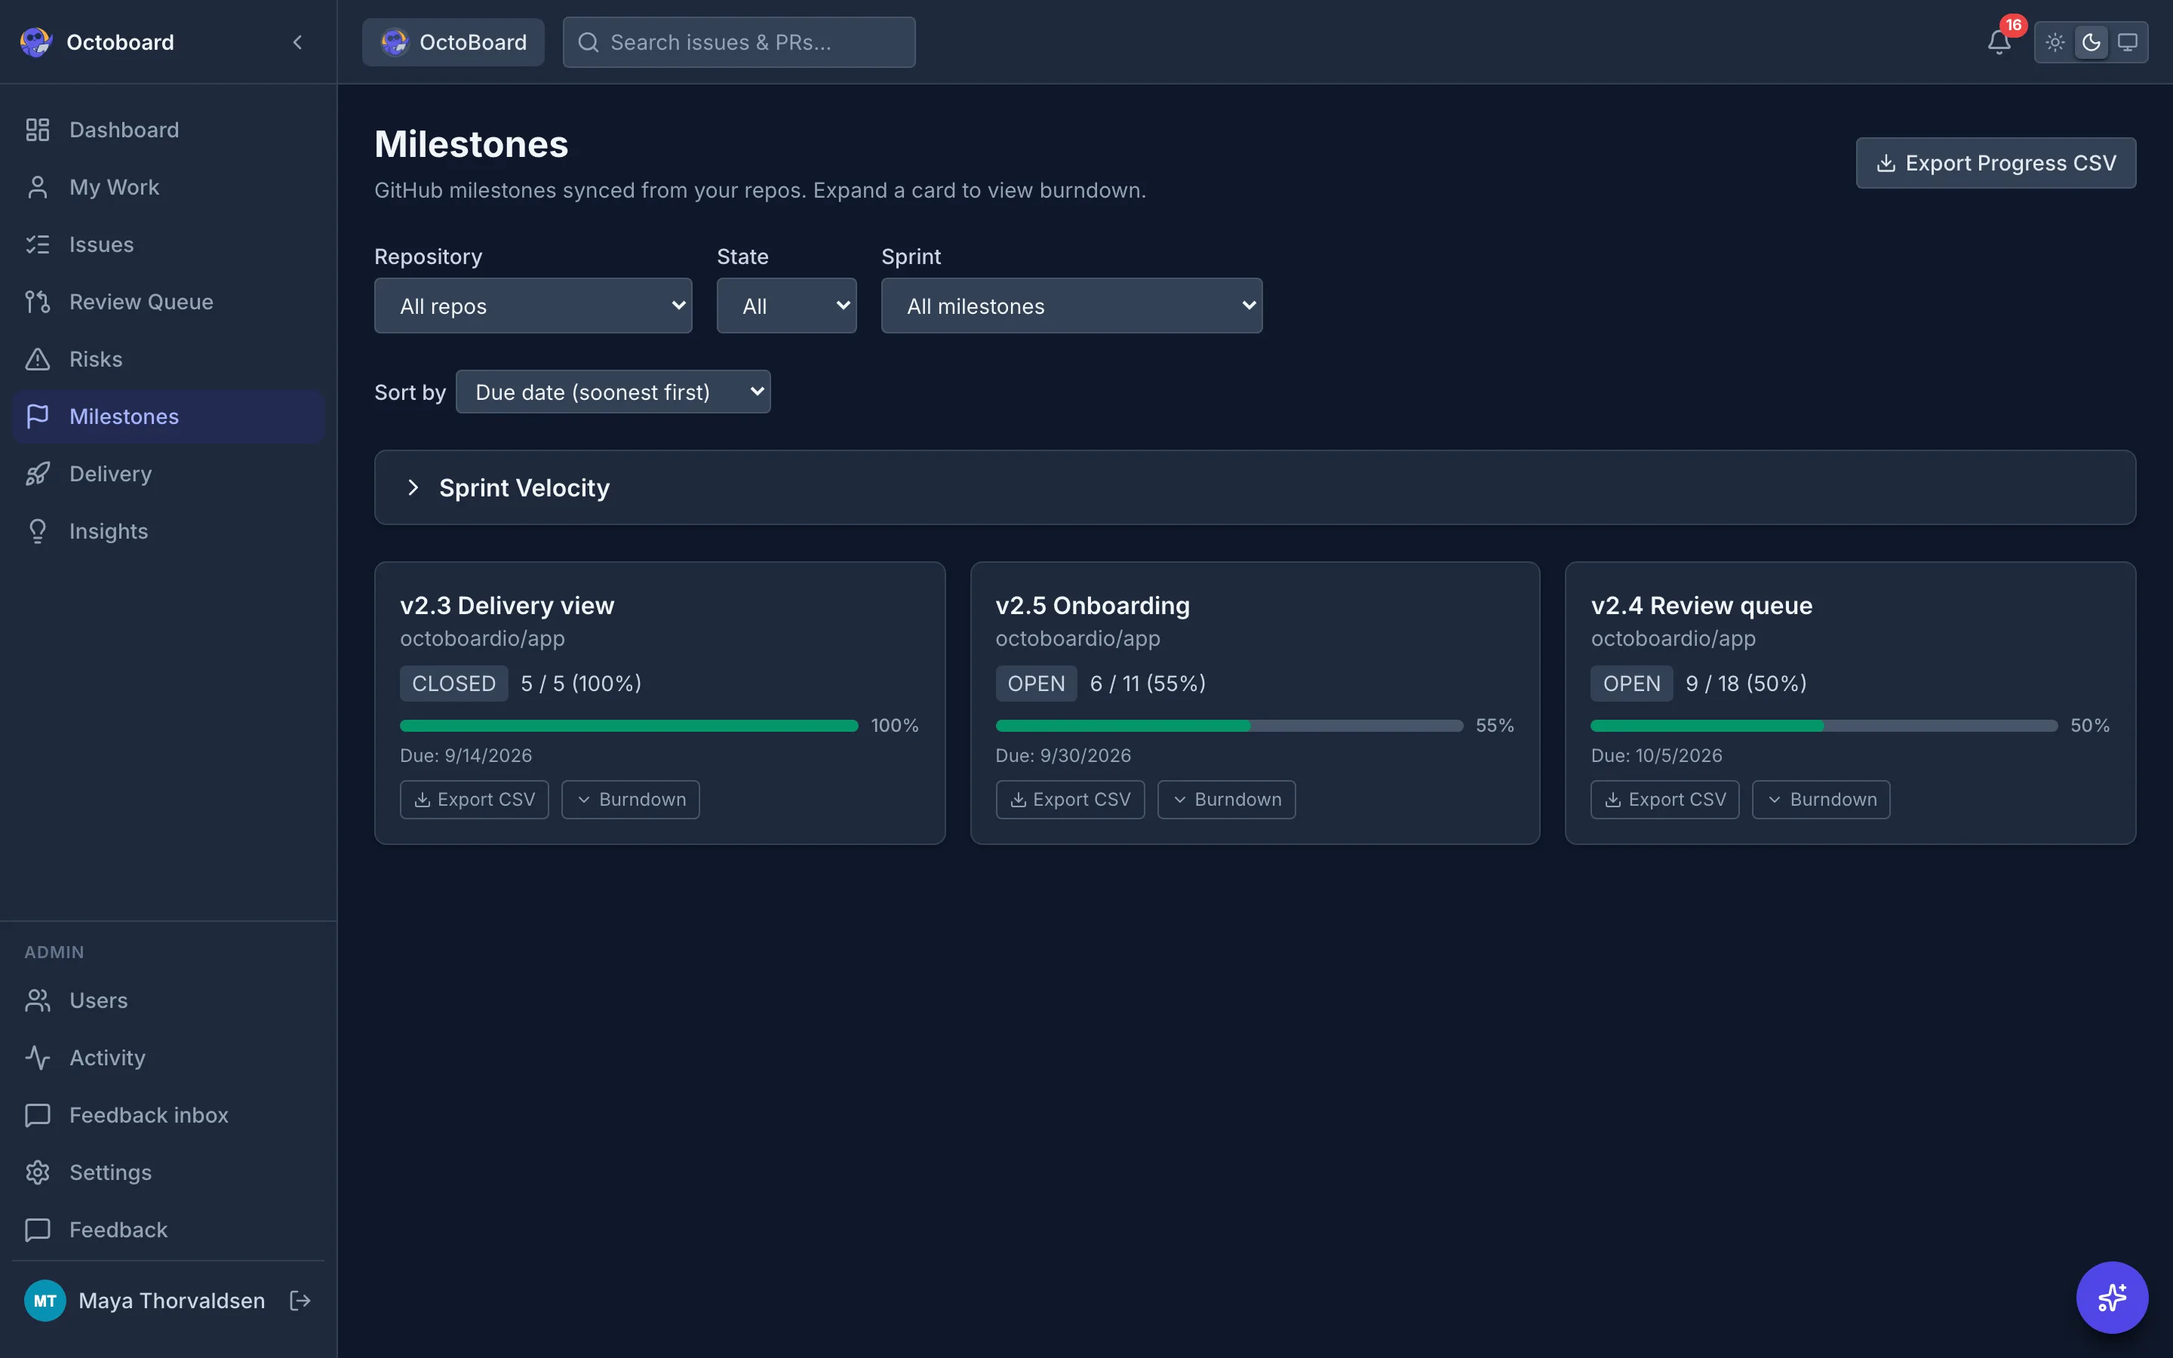The height and width of the screenshot is (1358, 2173).
Task: Expand Burndown for v2.5 Onboarding
Action: 1225,800
